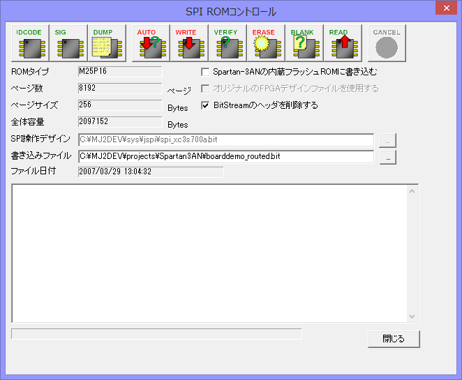462x380 pixels.
Task: Click the ERASE chip icon
Action: pos(265,43)
